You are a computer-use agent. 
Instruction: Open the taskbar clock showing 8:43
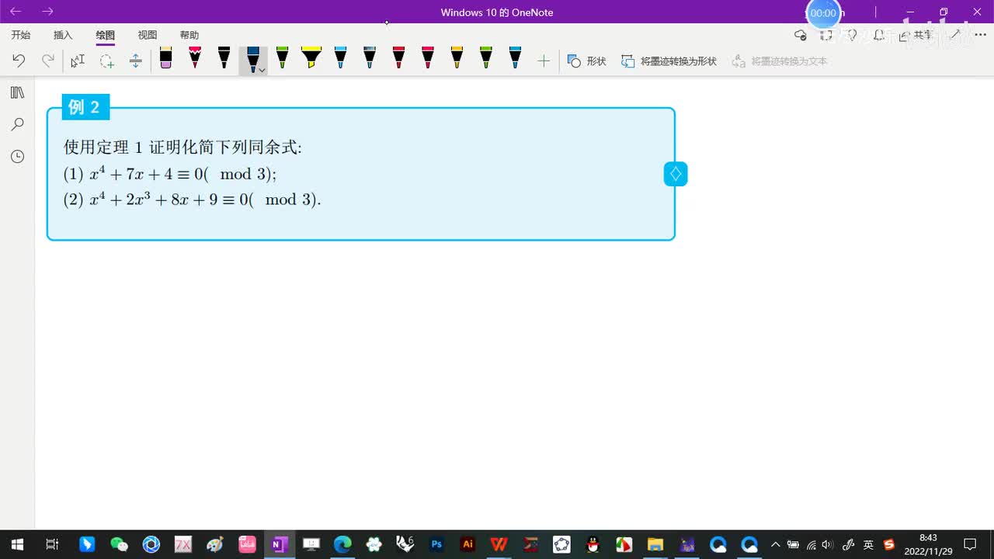[x=928, y=544]
